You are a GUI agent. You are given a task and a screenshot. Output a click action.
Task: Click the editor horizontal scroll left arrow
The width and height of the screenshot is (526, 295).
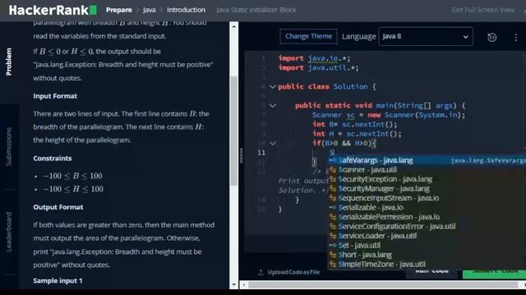click(244, 285)
